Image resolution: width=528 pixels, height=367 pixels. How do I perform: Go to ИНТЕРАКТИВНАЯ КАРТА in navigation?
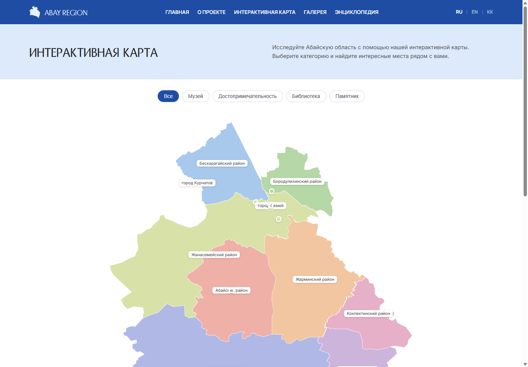[x=265, y=12]
